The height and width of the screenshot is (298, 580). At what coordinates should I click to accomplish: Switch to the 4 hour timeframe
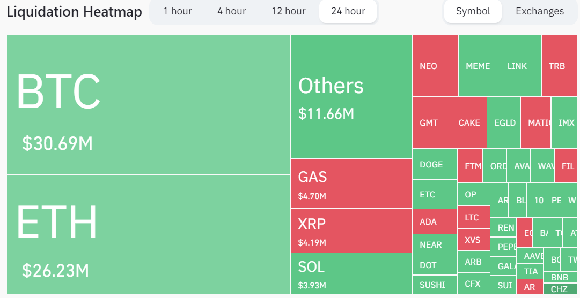[x=231, y=11]
